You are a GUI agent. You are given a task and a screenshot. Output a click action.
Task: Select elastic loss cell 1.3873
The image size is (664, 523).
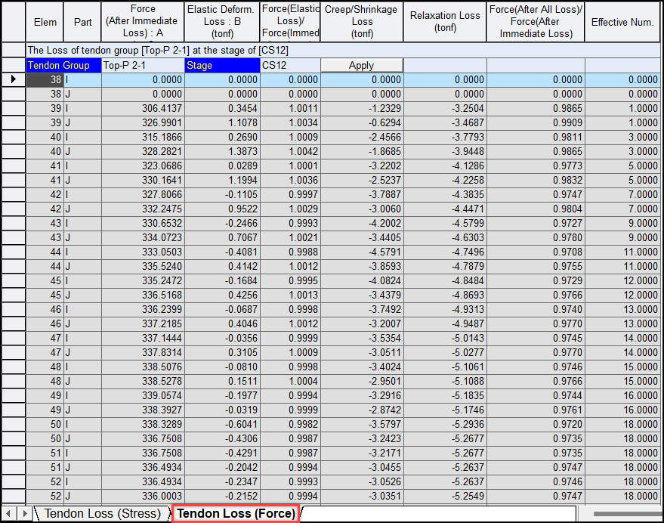[222, 151]
